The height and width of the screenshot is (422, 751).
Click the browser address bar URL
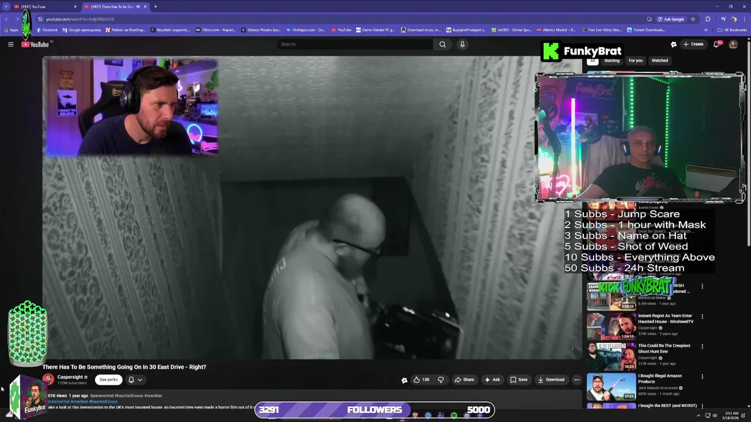tap(80, 19)
